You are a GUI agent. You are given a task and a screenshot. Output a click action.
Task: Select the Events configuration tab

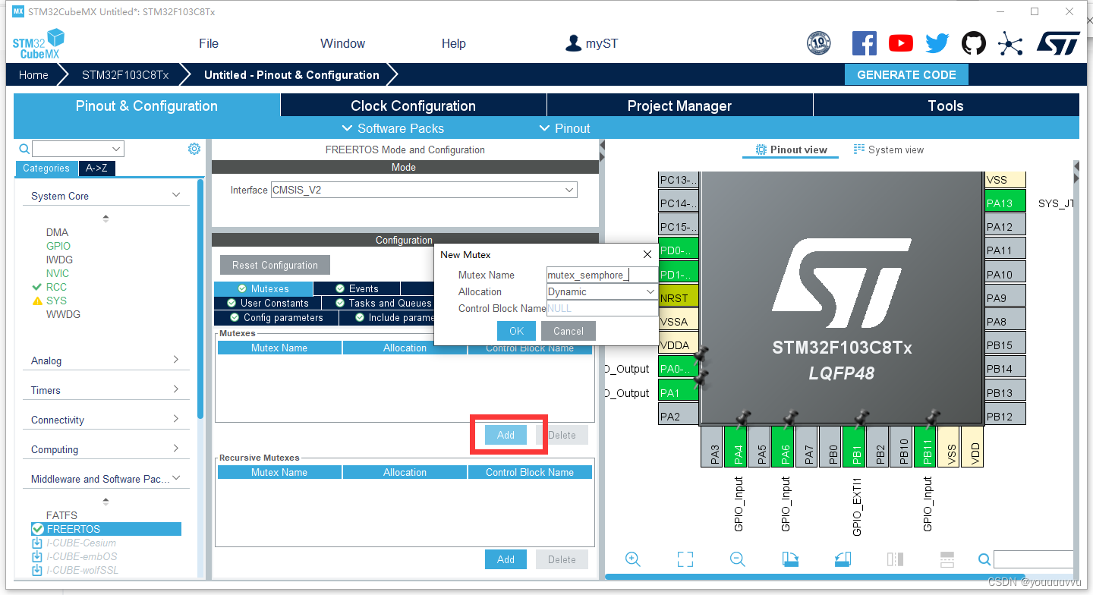click(x=357, y=288)
